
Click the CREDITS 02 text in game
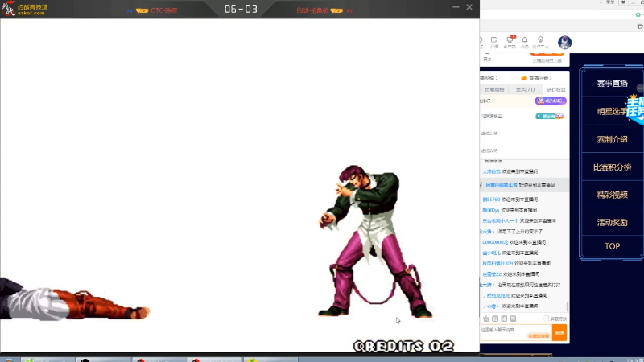click(x=403, y=346)
